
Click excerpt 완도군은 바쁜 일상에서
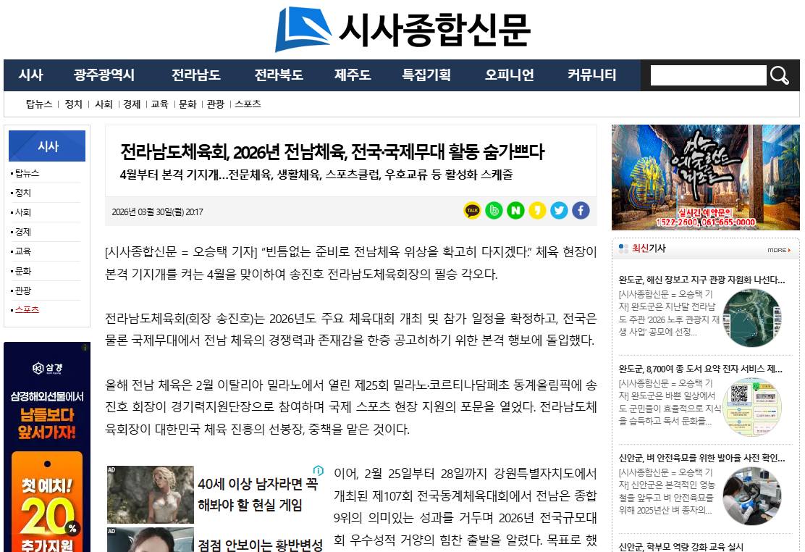click(668, 402)
